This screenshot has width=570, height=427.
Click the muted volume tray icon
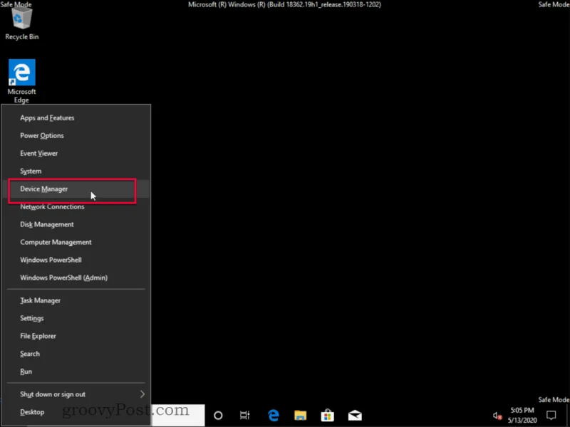[x=497, y=416]
